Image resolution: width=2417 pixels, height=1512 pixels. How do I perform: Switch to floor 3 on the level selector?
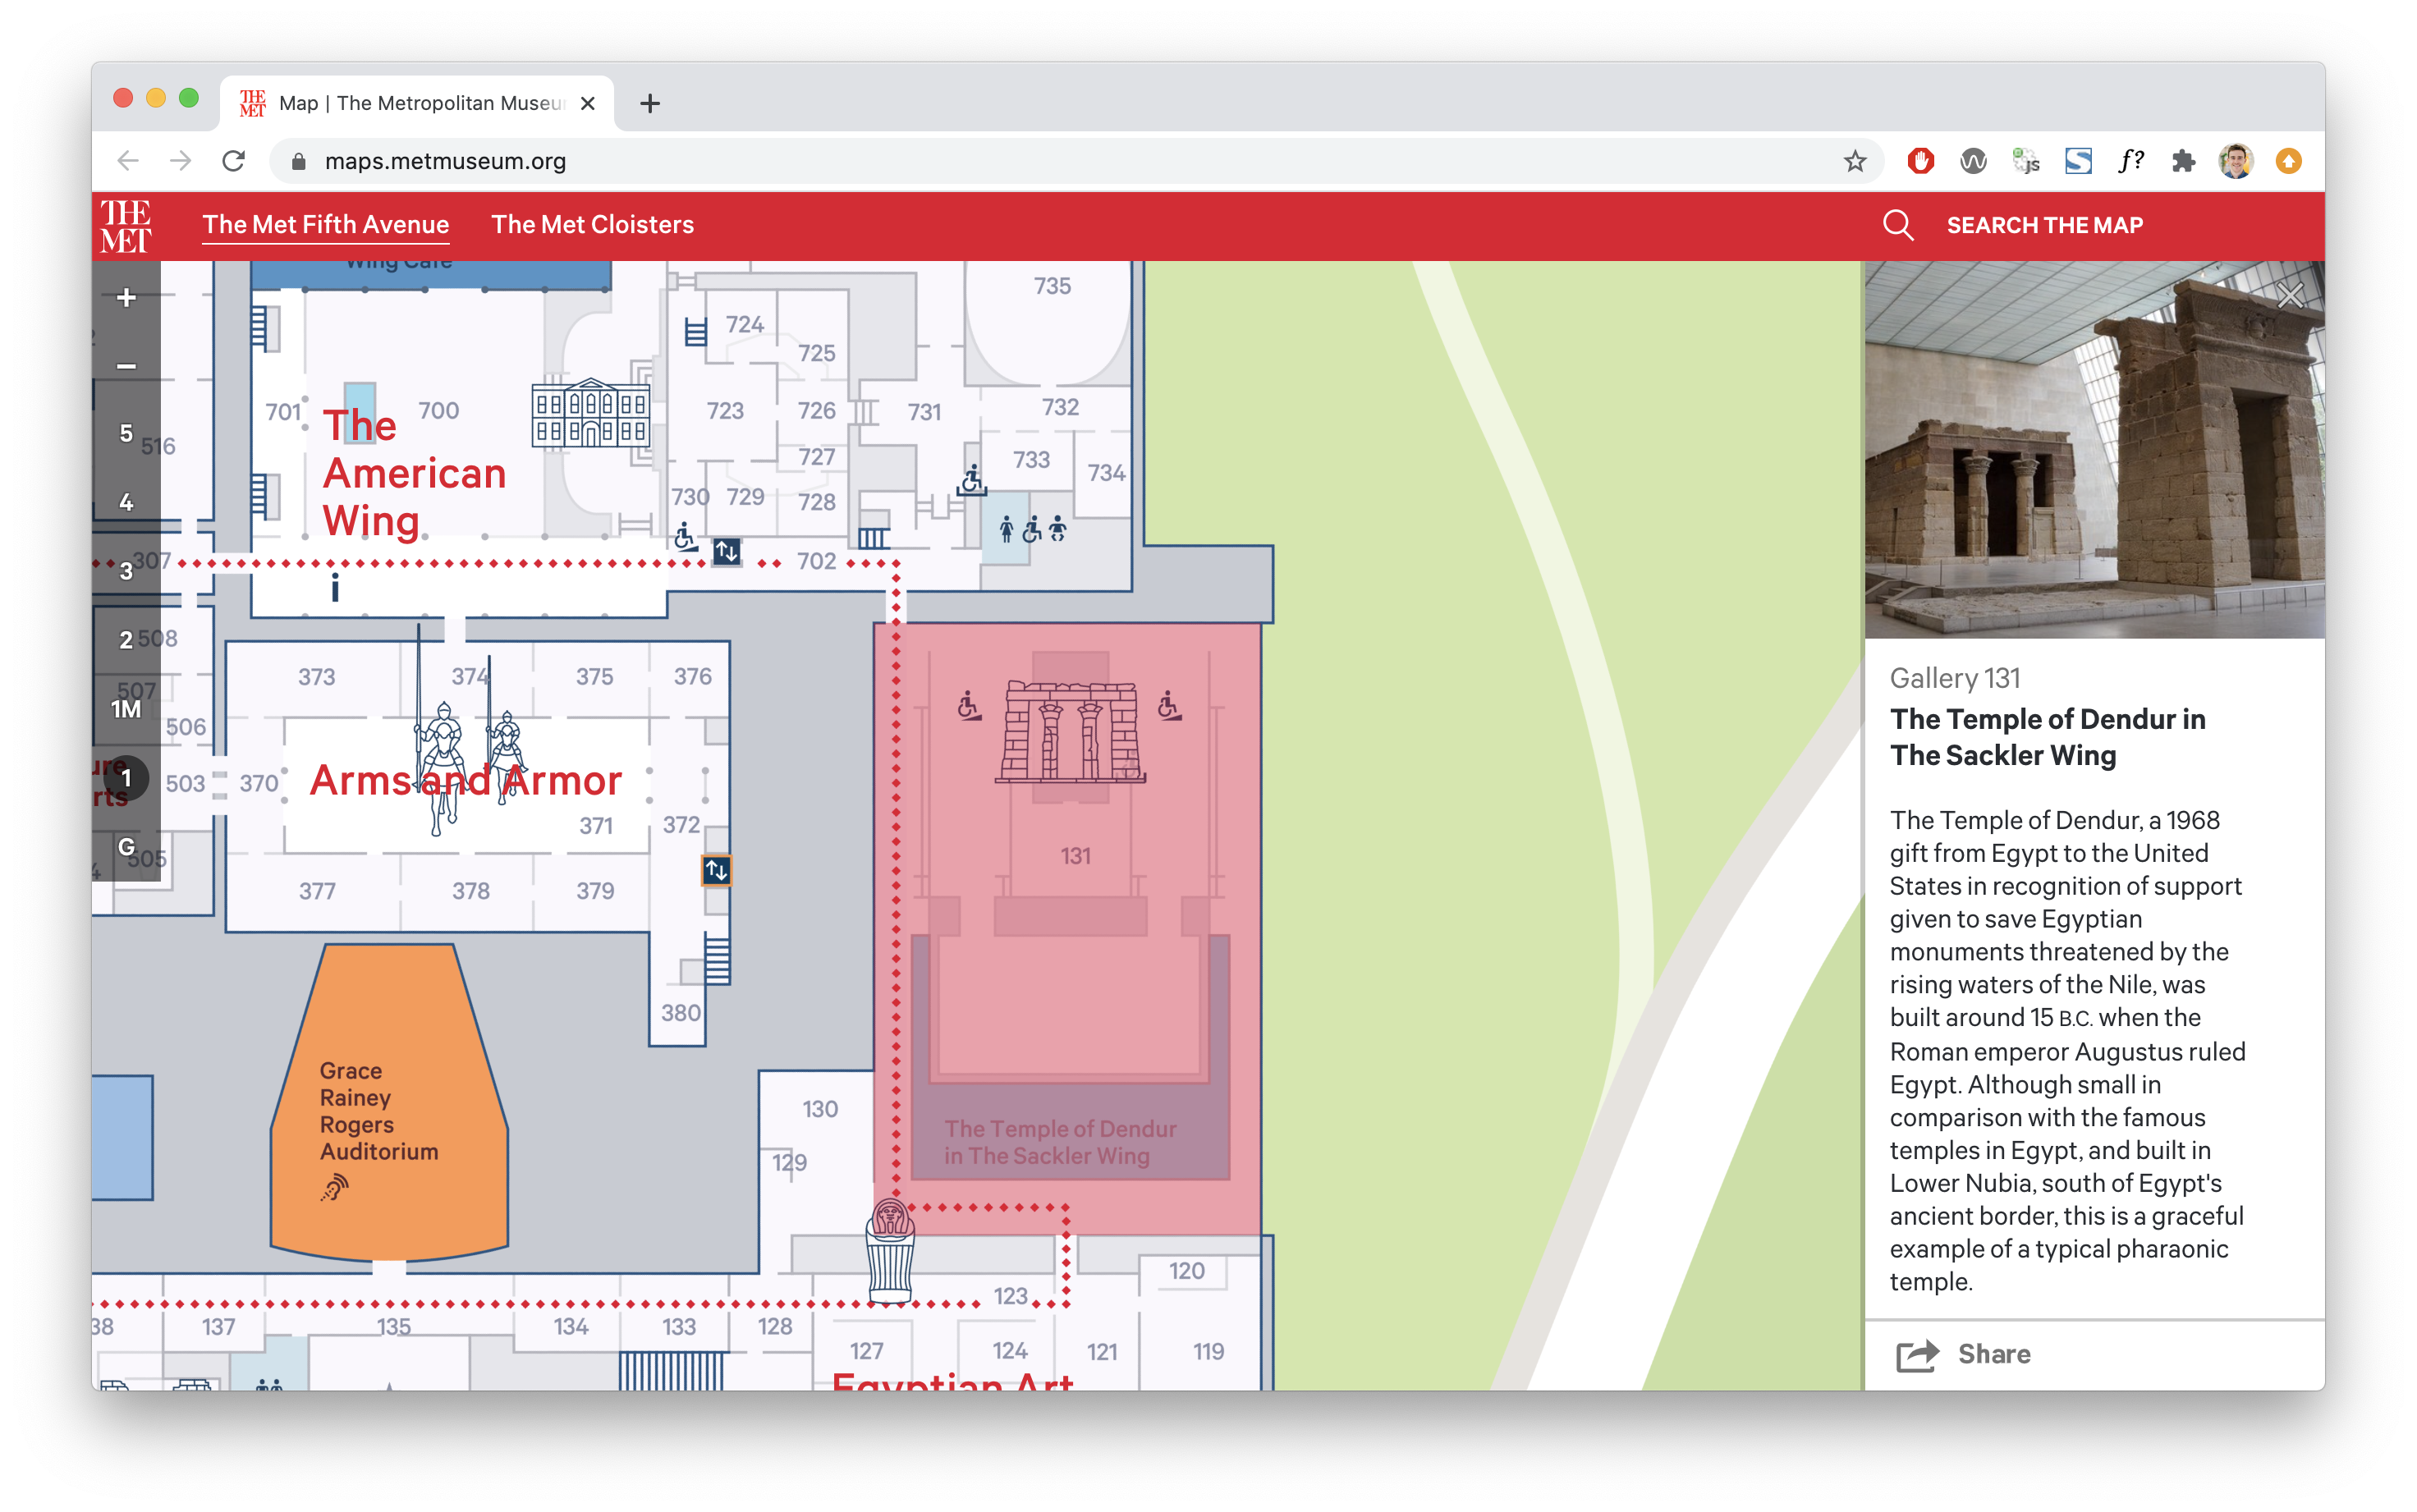126,571
